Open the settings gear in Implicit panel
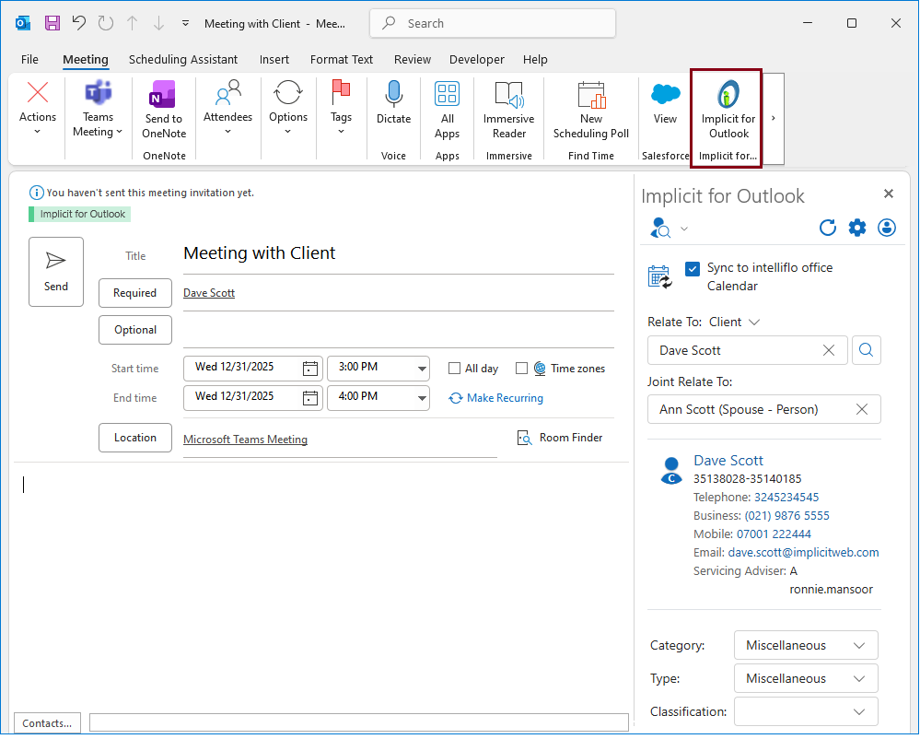 tap(857, 228)
